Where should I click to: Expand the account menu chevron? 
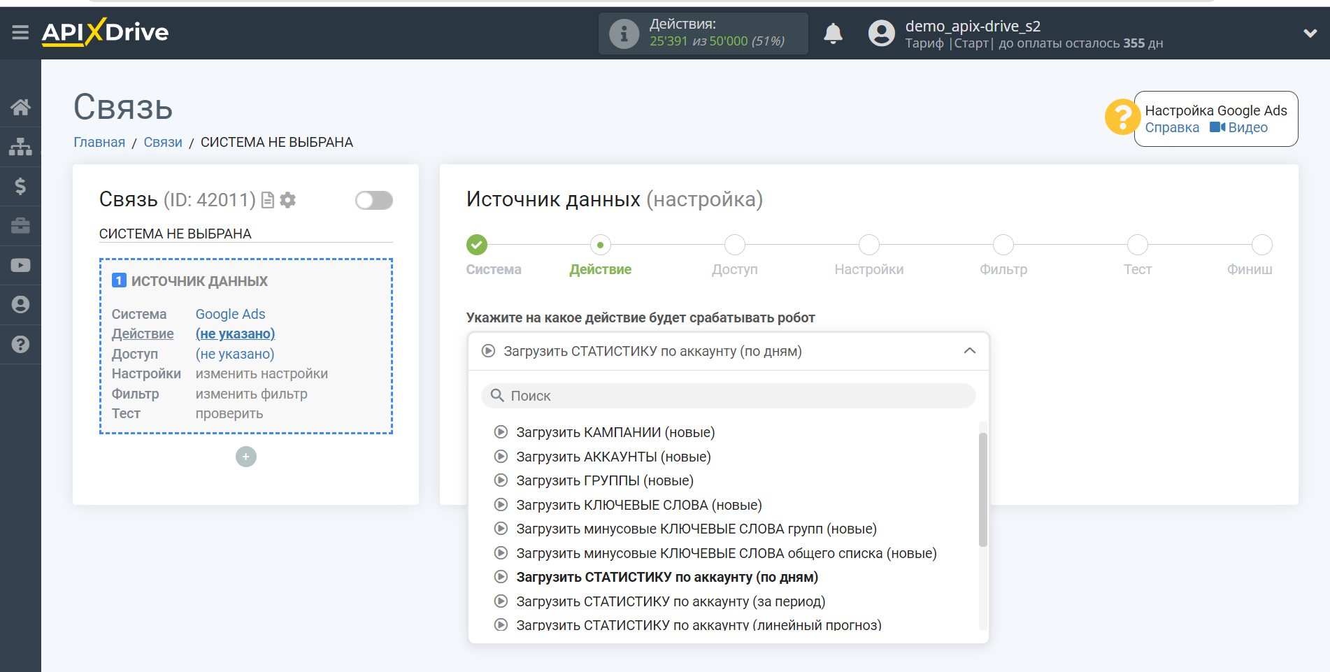point(1310,33)
